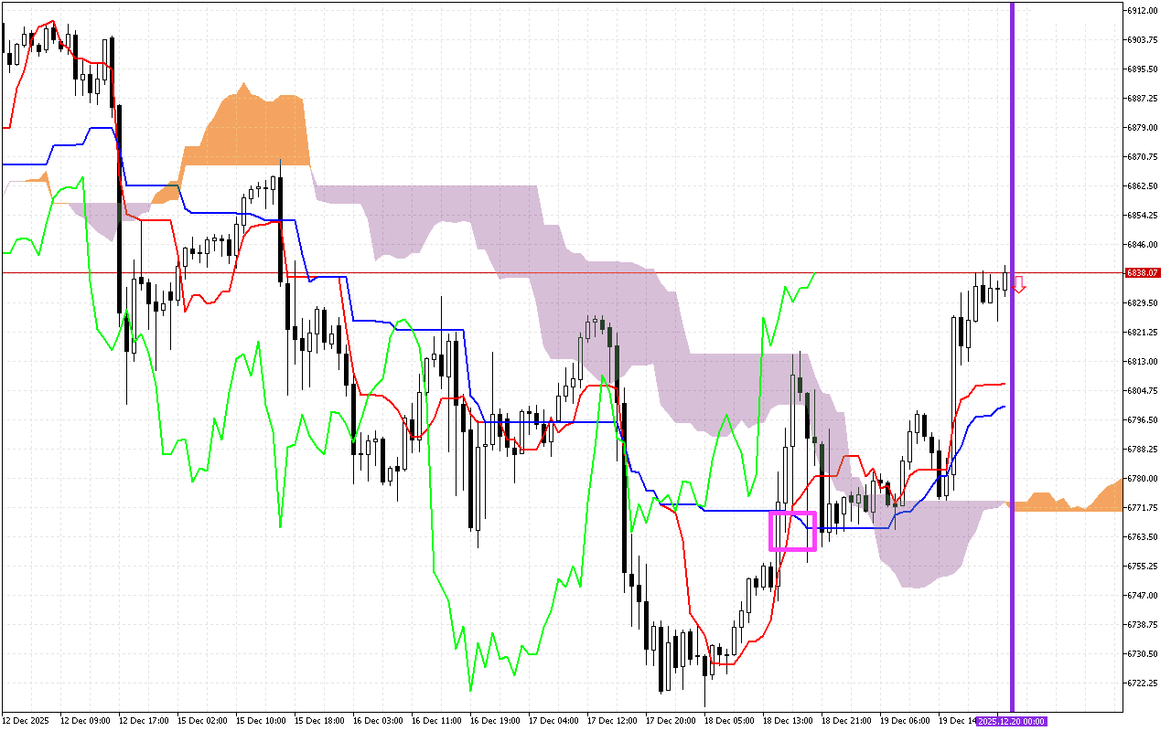Select the 12 Dec 2025 axis label
Image resolution: width=1171 pixels, height=731 pixels.
coord(26,720)
